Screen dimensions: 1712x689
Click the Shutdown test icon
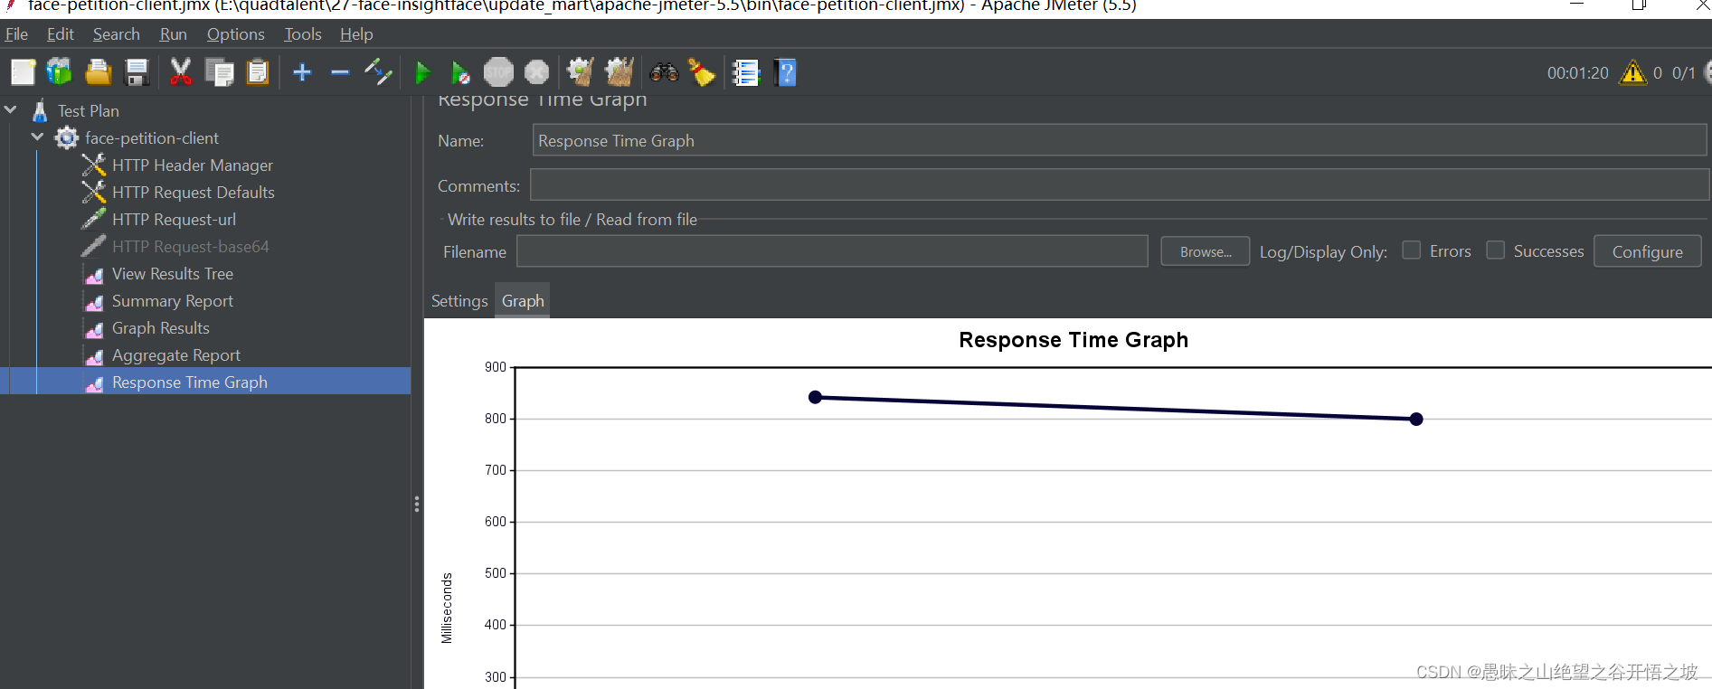[x=536, y=72]
